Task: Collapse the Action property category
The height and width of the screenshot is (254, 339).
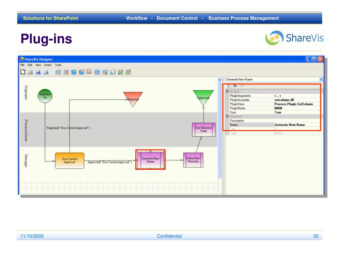Action: click(227, 91)
